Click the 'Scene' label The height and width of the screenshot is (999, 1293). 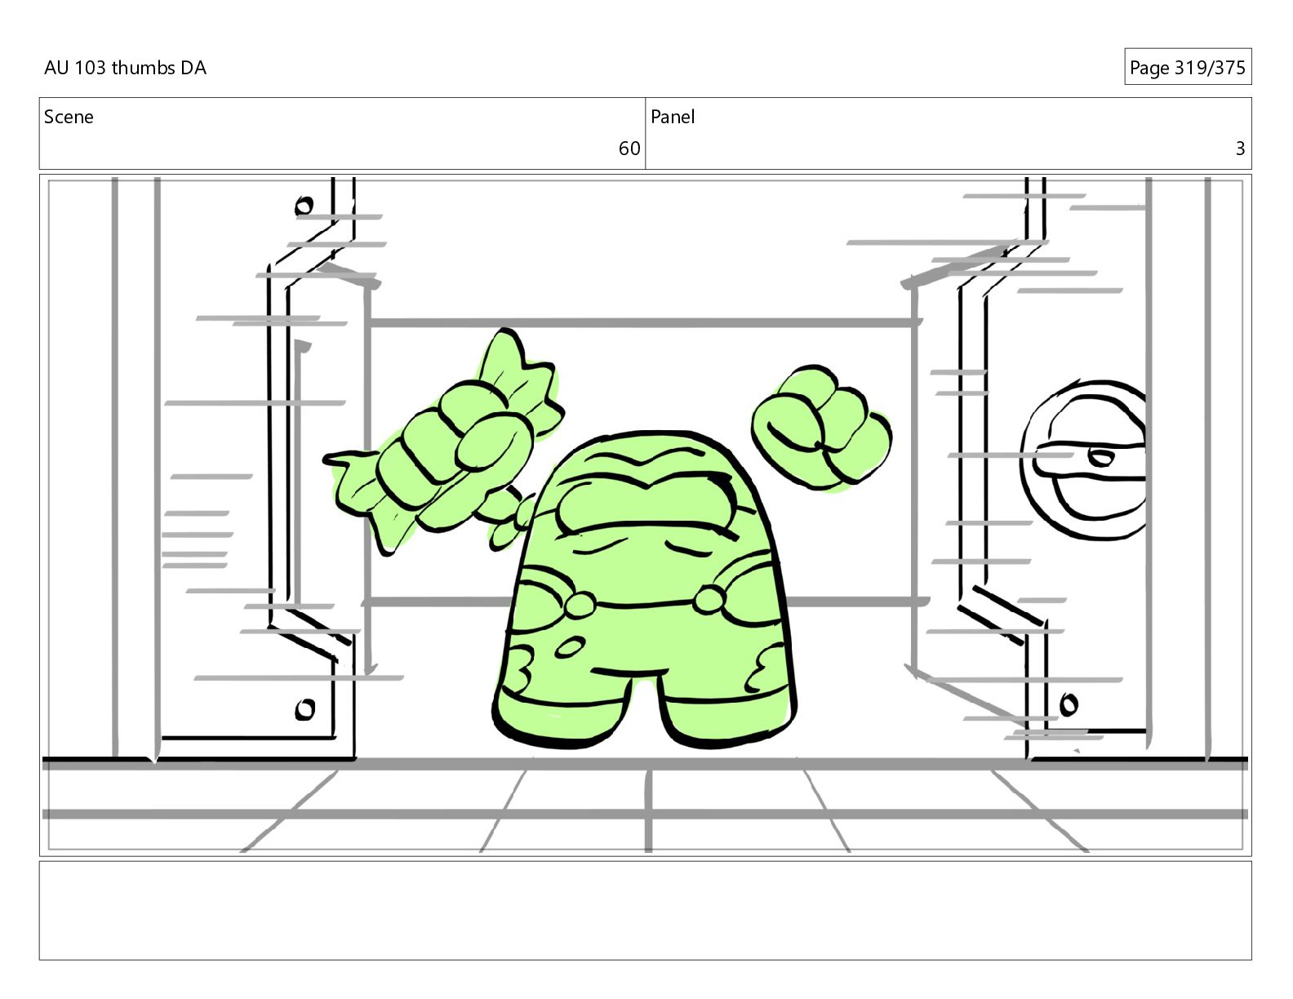point(69,117)
